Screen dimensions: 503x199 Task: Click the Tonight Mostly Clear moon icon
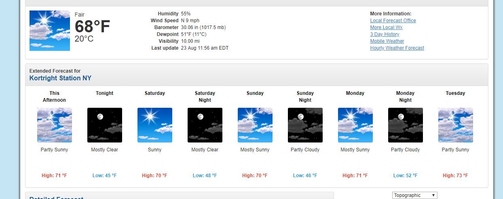click(105, 125)
